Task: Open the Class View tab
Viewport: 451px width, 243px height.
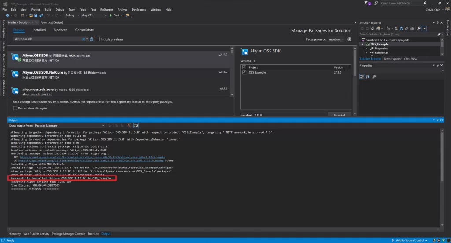Action: [x=410, y=59]
